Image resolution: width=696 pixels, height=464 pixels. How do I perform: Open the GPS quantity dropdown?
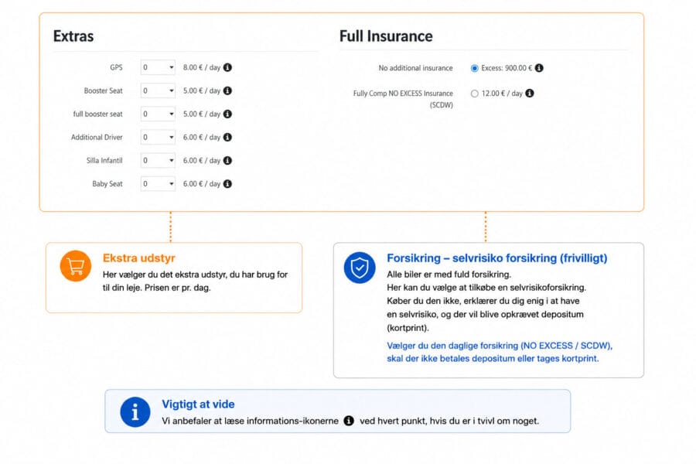[x=158, y=67]
